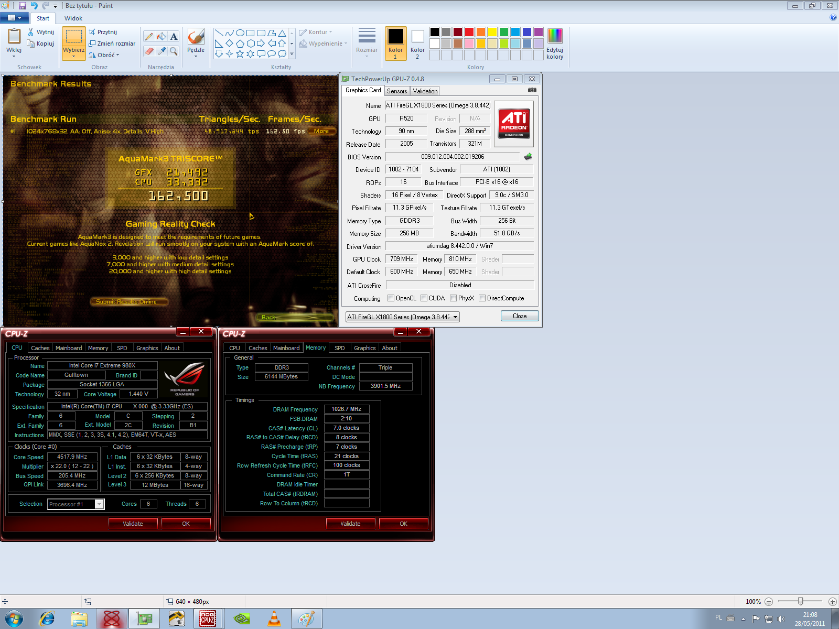Select the Eraser tool
The width and height of the screenshot is (839, 629).
[149, 51]
